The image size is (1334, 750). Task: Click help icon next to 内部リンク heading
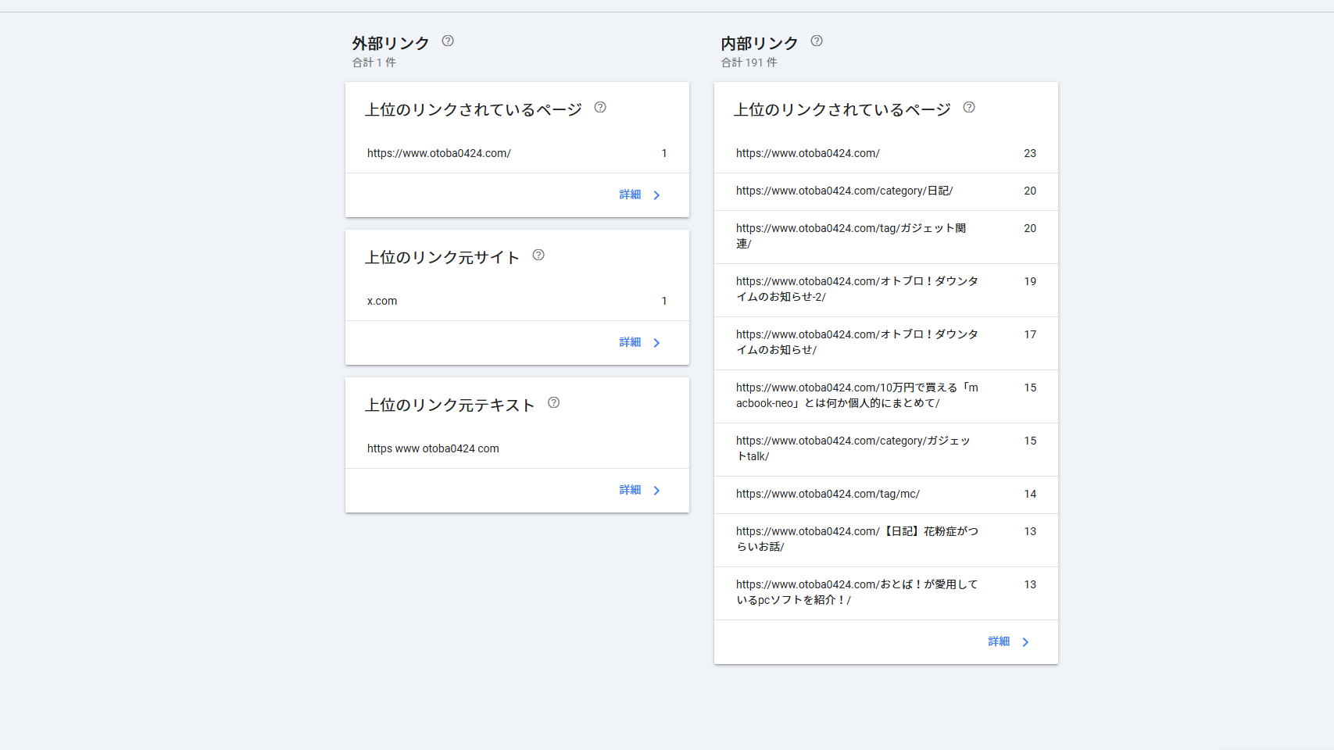click(x=817, y=41)
